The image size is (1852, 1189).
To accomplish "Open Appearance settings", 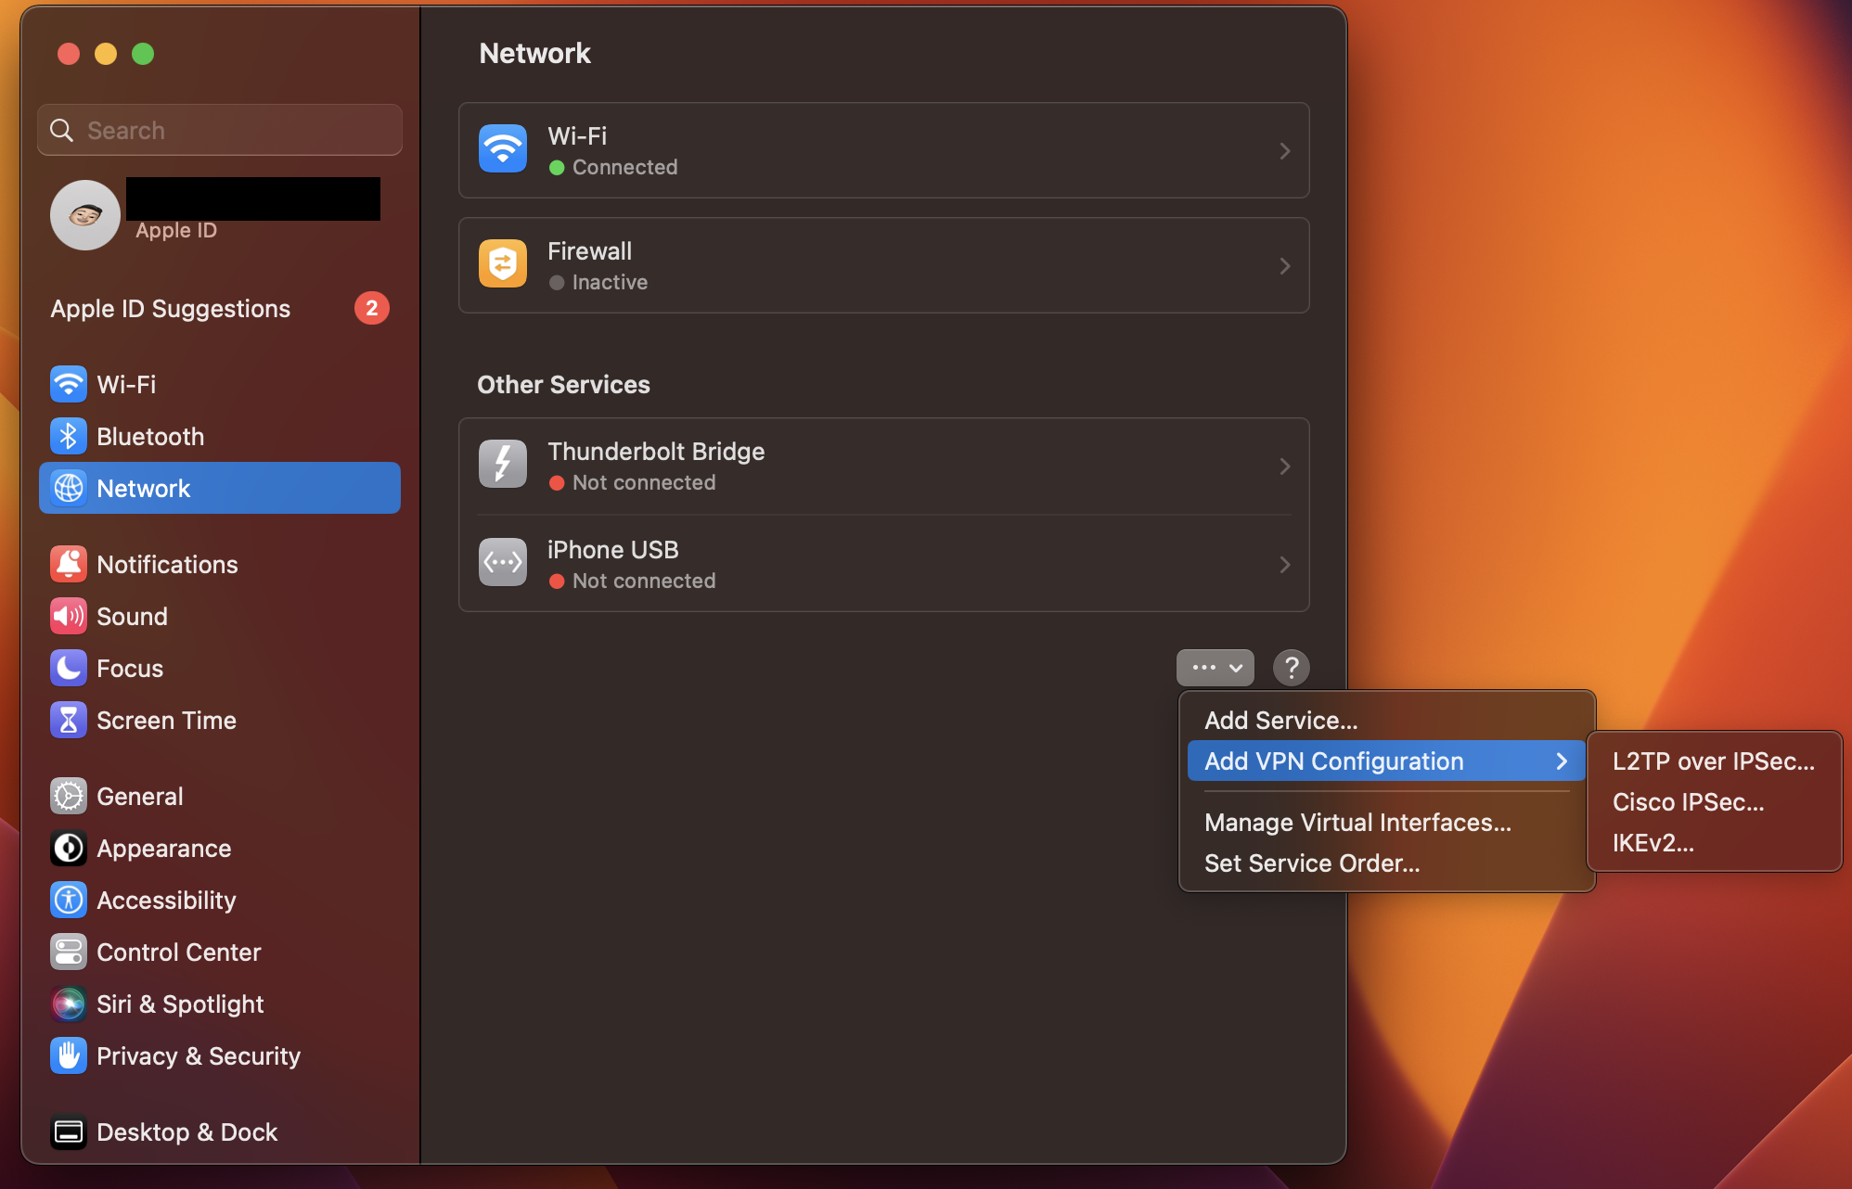I will [x=220, y=848].
